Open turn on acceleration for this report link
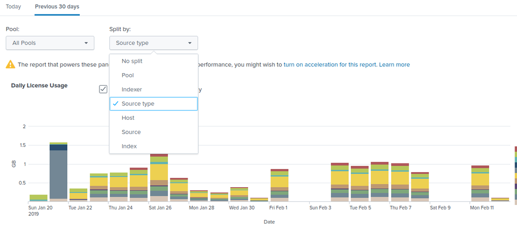 tap(329, 65)
